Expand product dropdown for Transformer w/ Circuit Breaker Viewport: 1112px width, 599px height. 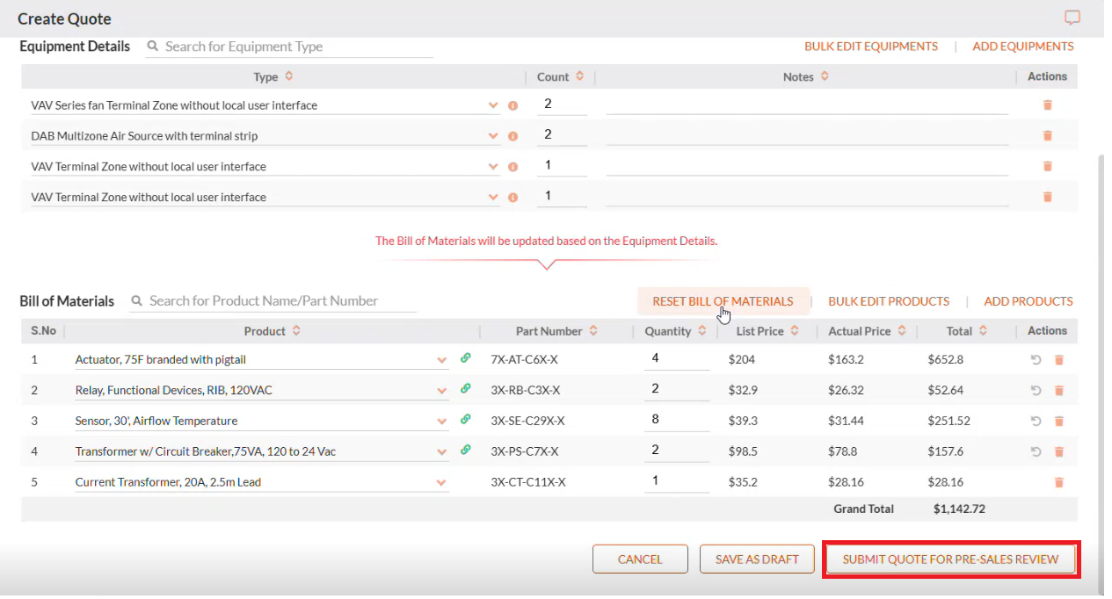point(441,452)
